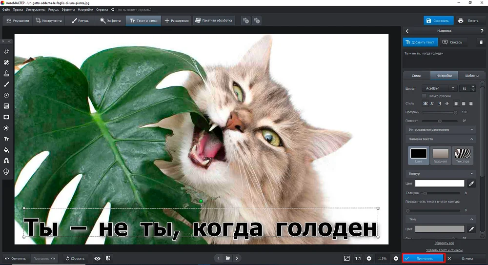This screenshot has width=488, height=265.
Task: Click the Добавить текст button
Action: click(x=420, y=42)
